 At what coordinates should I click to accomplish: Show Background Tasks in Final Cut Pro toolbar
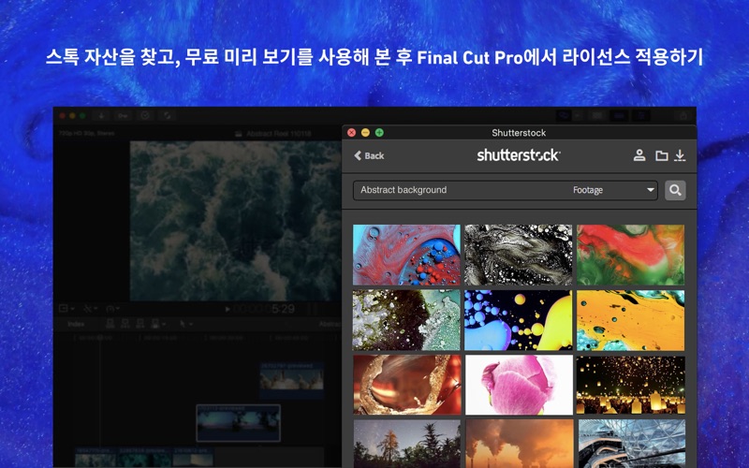coord(145,115)
